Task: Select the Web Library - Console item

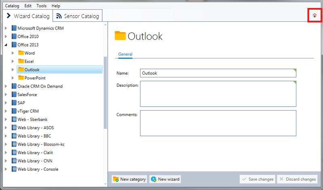Action: [x=38, y=169]
